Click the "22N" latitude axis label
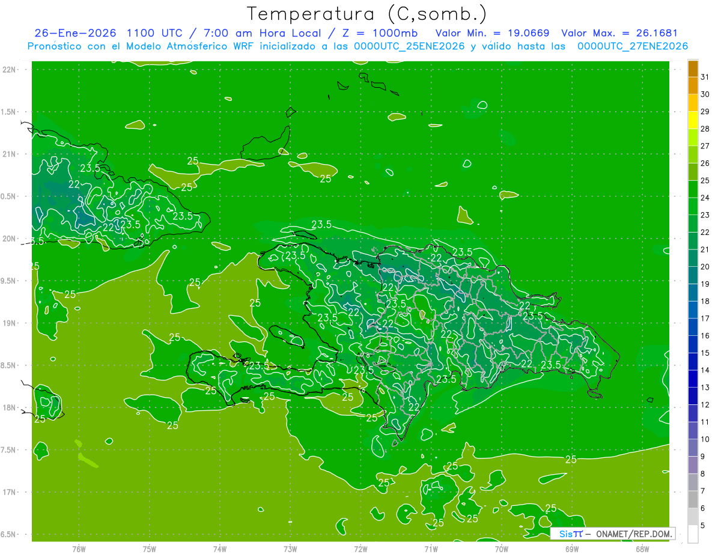The width and height of the screenshot is (721, 557). (8, 70)
